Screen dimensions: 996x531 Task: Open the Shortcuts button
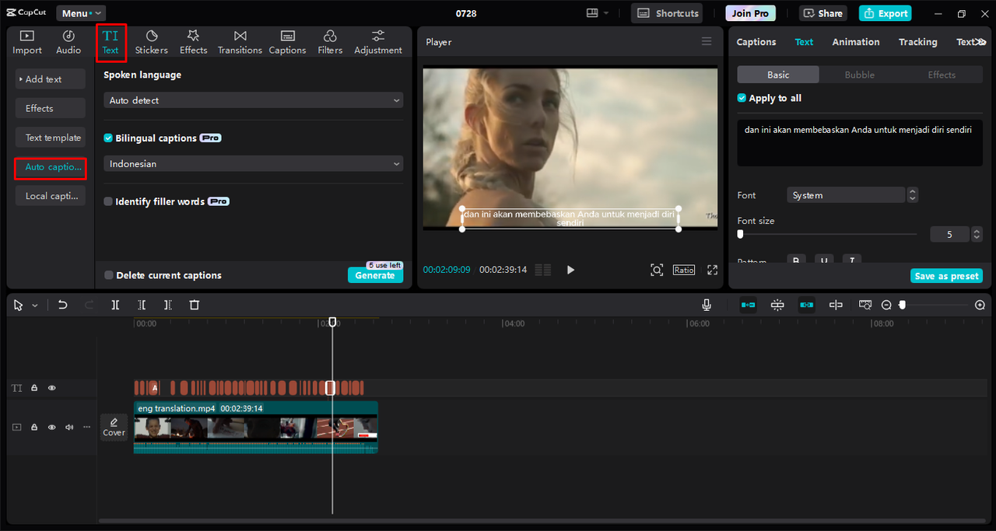(667, 13)
